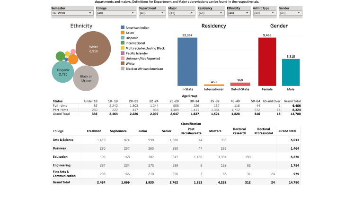
Task: Select the Male gender bar
Action: coord(291,72)
